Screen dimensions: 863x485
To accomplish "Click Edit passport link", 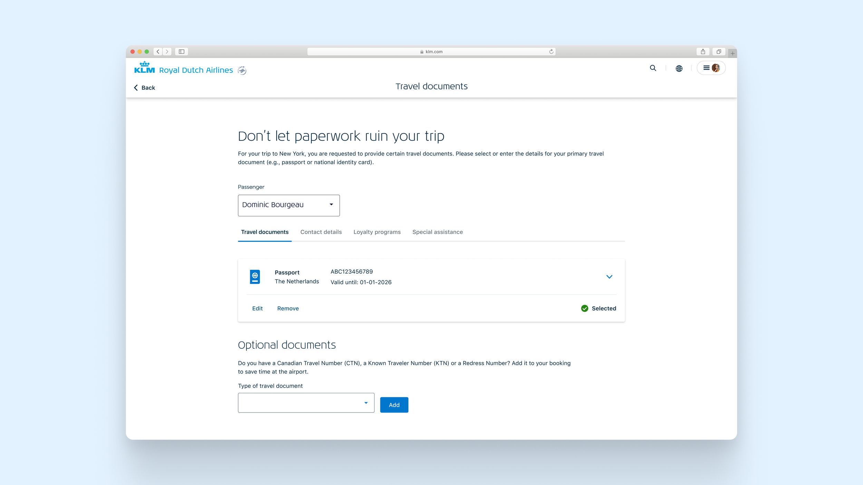I will tap(257, 308).
